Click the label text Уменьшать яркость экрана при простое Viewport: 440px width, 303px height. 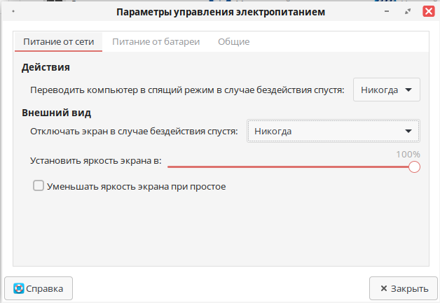135,187
